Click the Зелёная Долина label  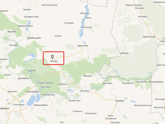49,5
